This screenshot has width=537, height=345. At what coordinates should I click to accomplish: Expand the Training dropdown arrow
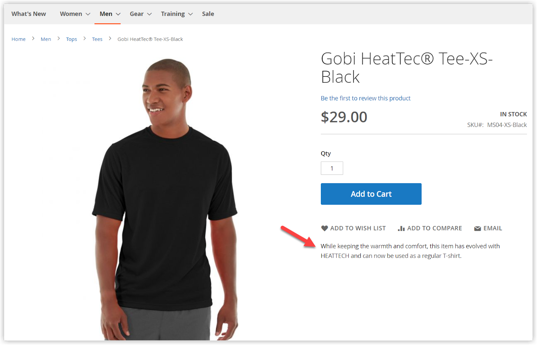tap(191, 14)
